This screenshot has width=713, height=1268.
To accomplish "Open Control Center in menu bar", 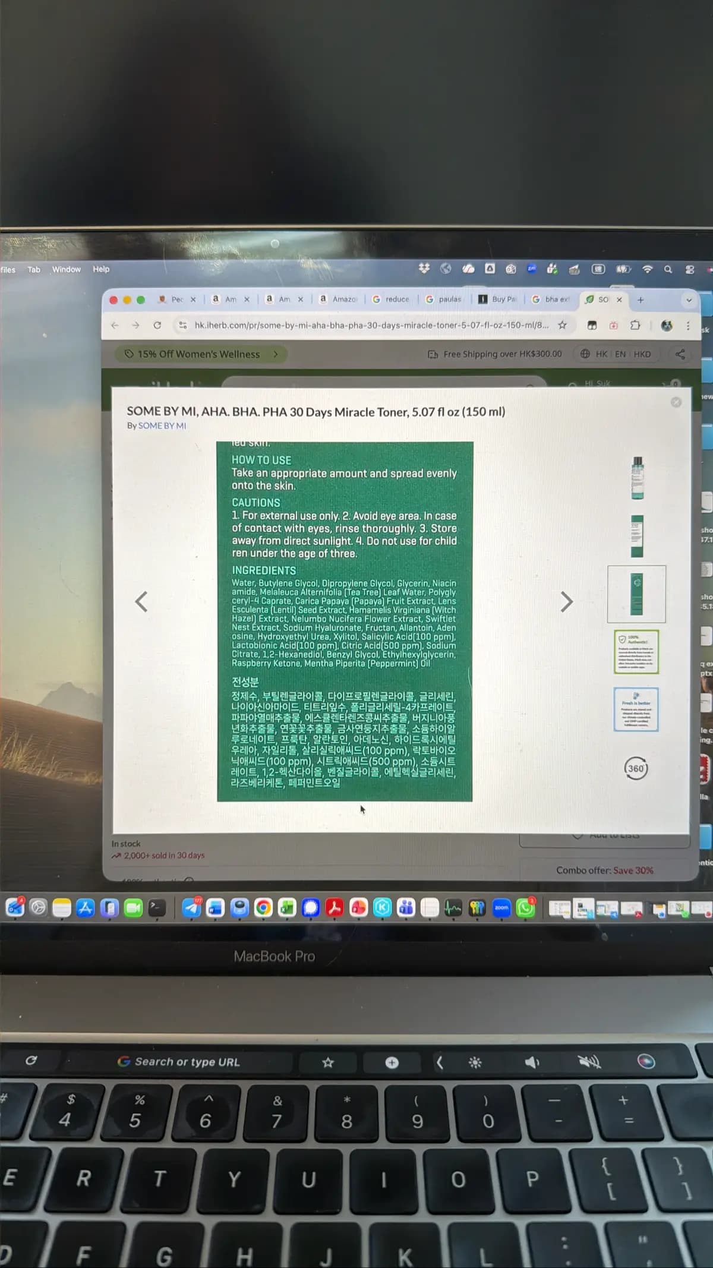I will pyautogui.click(x=690, y=270).
